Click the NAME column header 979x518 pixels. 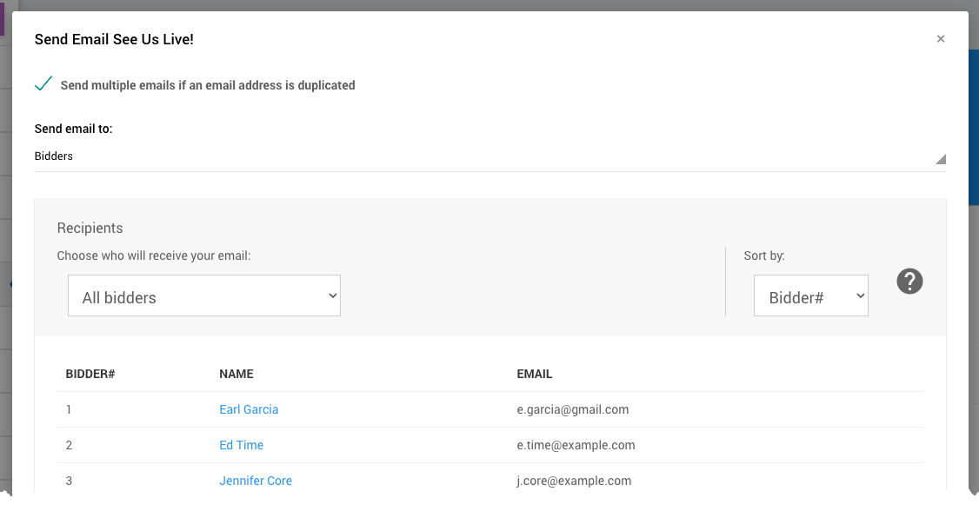(x=236, y=374)
